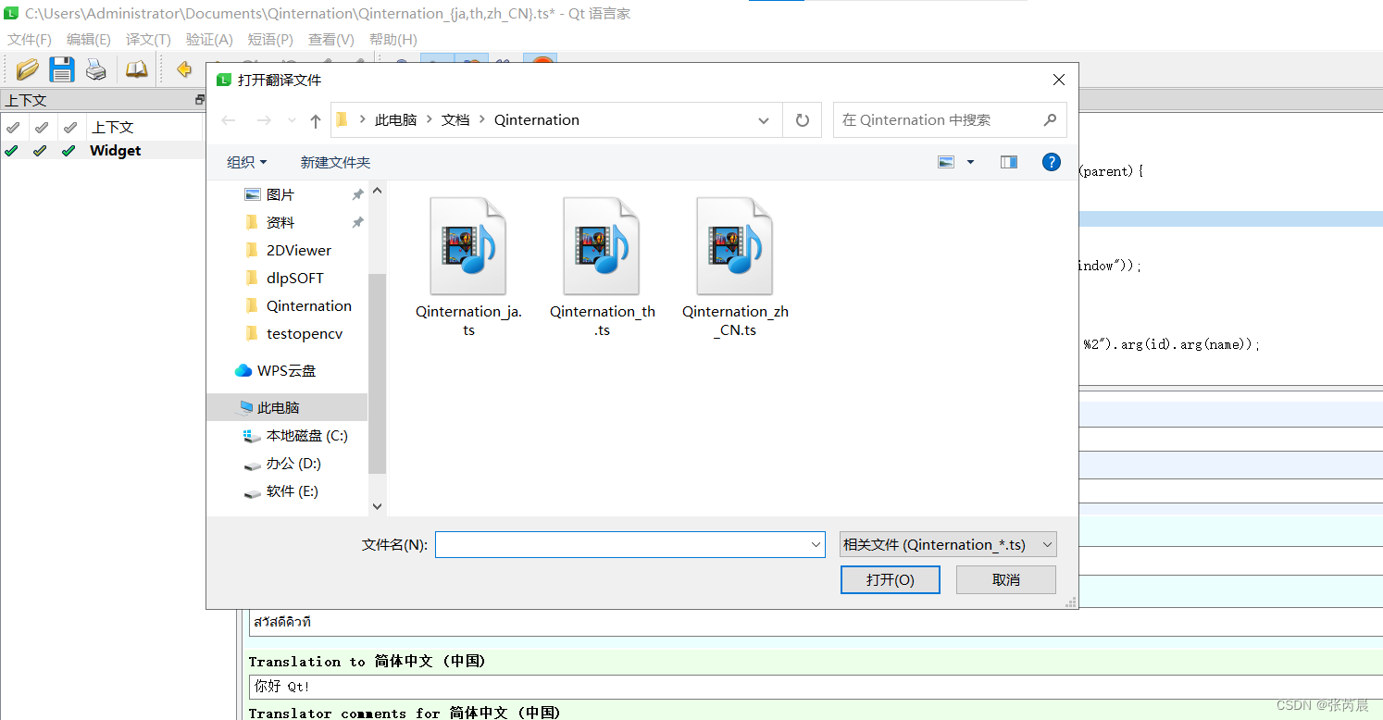Screen dimensions: 1383x720
Task: Select Qinternation_ja.ts file thumbnail
Action: (469, 246)
